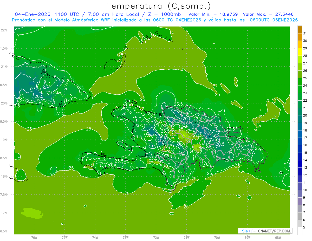Click the white colorbar swatch below 5
Screen dimensions: 312x241
click(300, 231)
